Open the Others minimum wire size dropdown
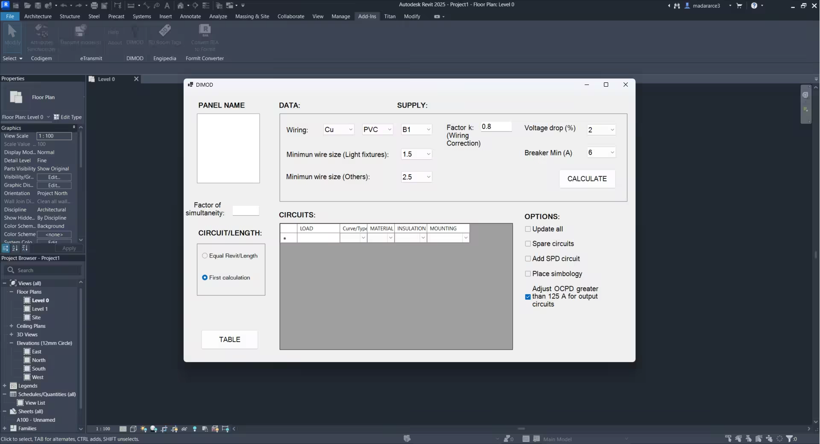Screen dimensions: 820x444 pos(416,177)
